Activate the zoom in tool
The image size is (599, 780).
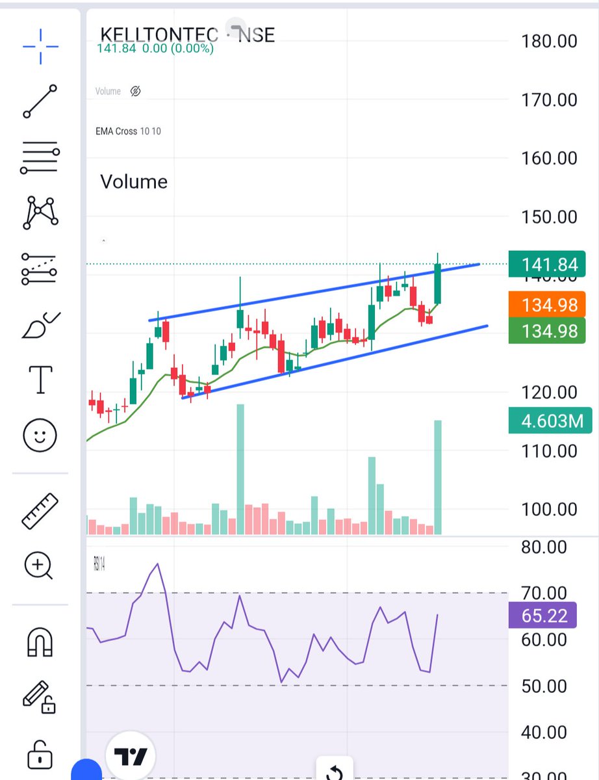pyautogui.click(x=39, y=565)
